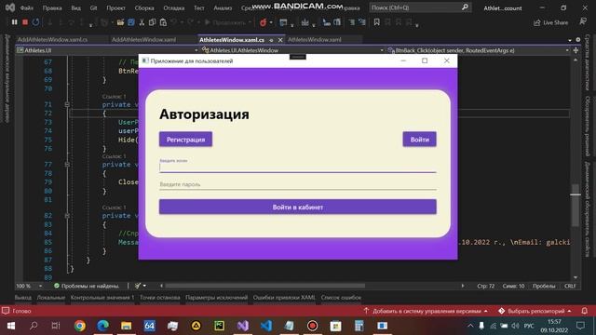Image resolution: width=596 pixels, height=335 pixels.
Task: Paste icon in the Visual Studio toolbar
Action: coord(163,22)
